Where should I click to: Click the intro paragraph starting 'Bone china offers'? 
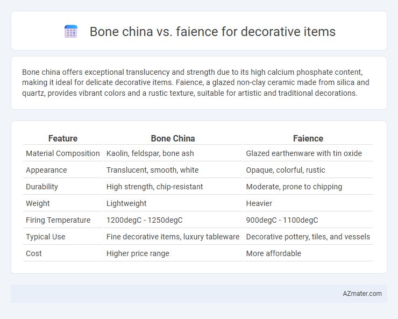tap(196, 82)
